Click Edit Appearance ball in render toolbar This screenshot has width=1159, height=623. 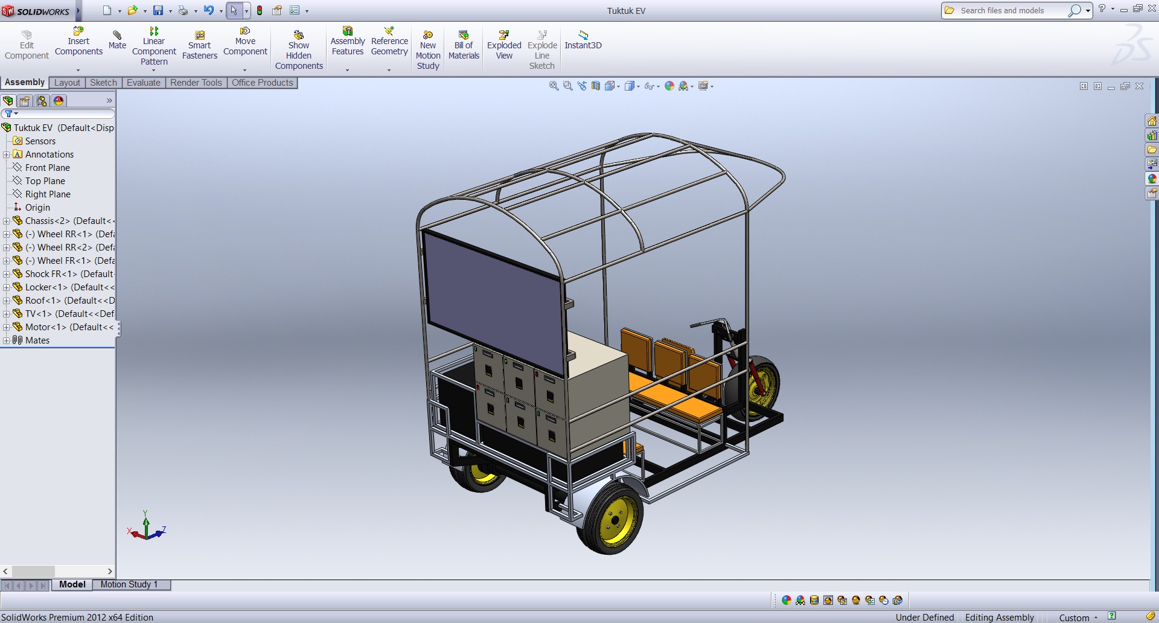click(786, 600)
